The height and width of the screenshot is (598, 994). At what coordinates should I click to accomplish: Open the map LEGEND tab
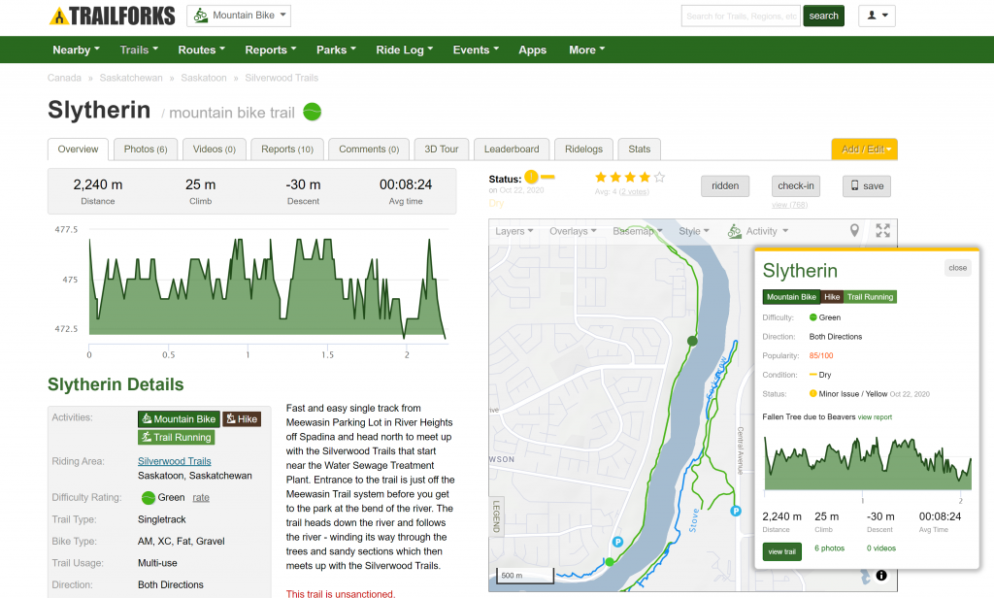[496, 516]
